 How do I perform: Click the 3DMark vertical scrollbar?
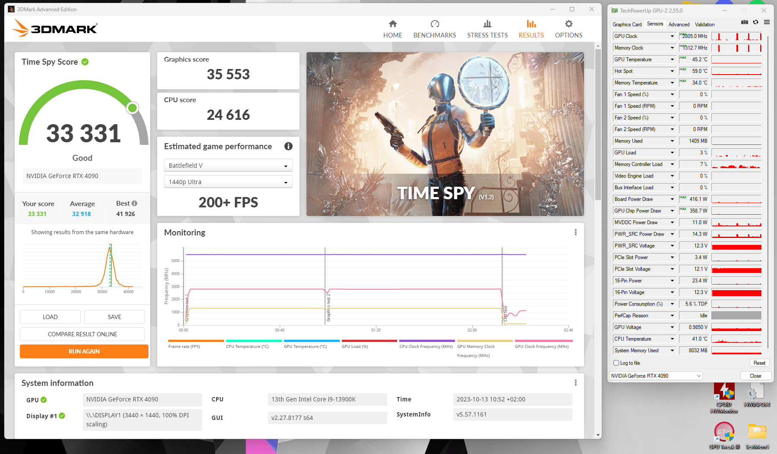point(598,125)
